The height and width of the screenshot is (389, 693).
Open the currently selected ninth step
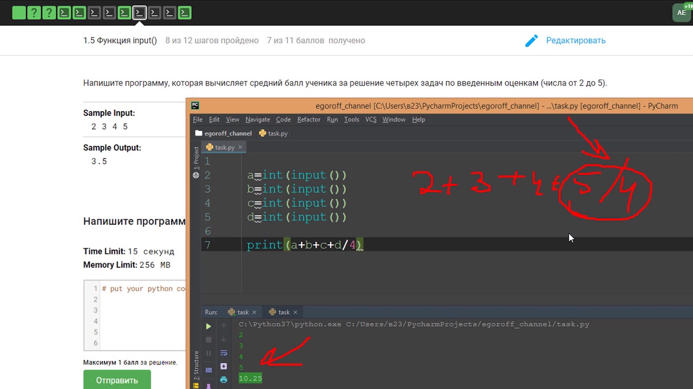click(x=140, y=12)
